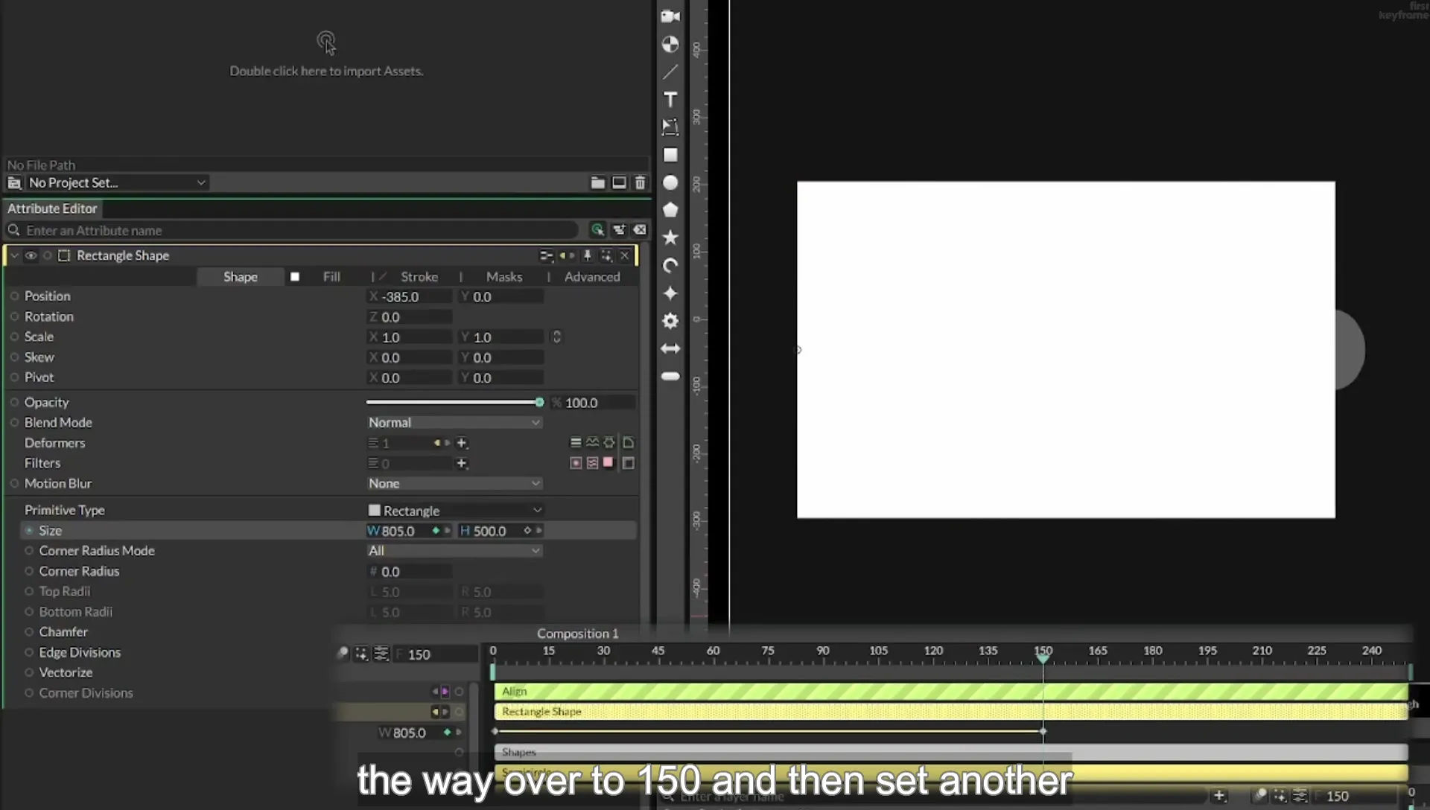
Task: Select the Ellipse shape tool
Action: 670,182
